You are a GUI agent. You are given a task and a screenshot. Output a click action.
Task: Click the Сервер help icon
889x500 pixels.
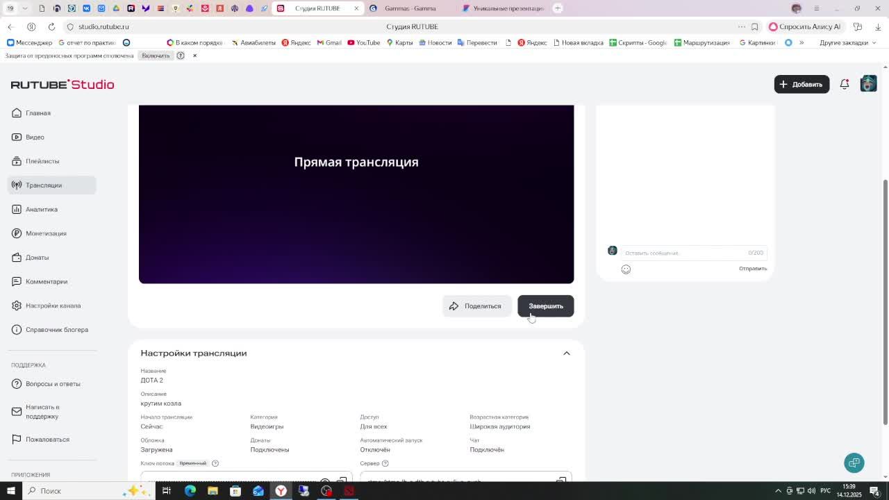click(385, 463)
